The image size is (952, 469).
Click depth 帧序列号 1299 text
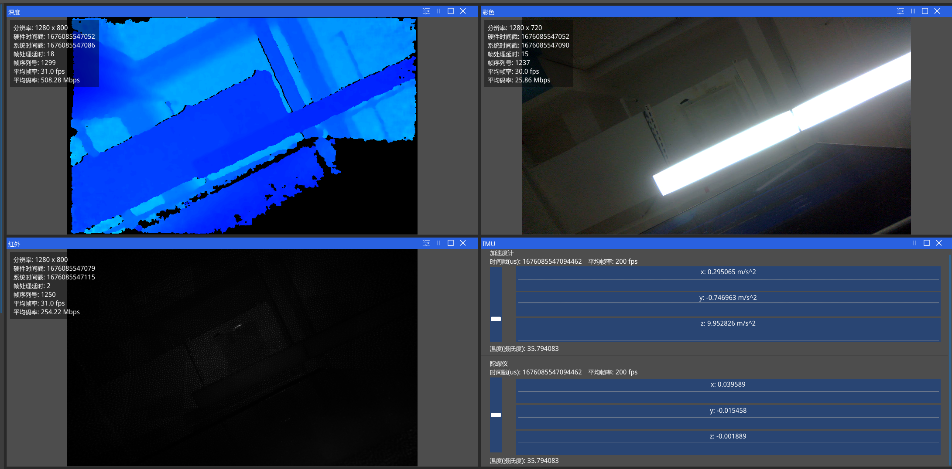34,63
